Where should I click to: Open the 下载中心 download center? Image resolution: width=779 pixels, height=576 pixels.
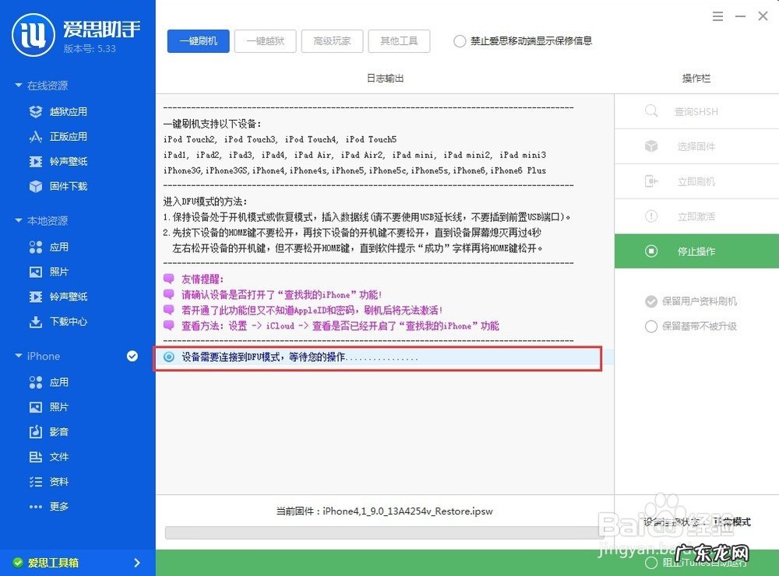tap(36, 321)
